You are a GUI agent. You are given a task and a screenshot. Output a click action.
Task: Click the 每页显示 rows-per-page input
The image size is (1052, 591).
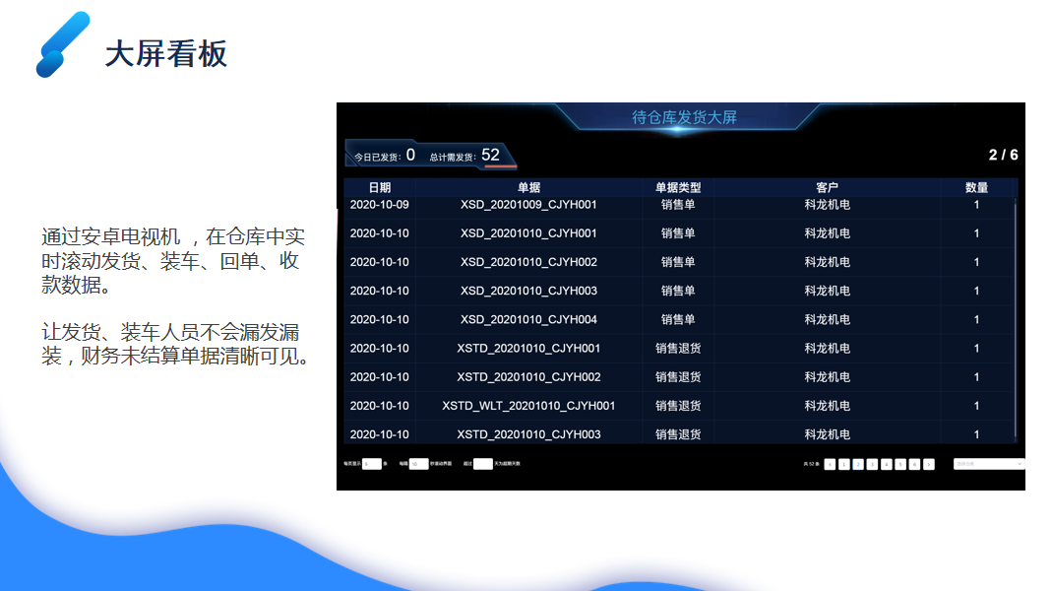(371, 464)
